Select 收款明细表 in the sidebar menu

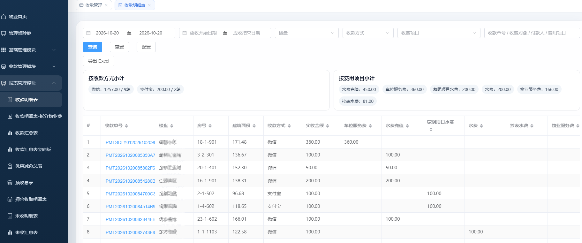31,100
